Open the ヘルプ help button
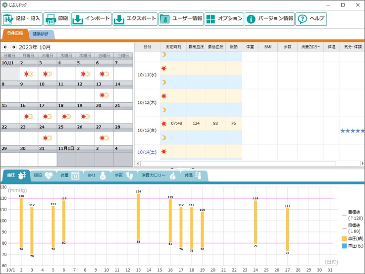This screenshot has height=274, width=365. [x=311, y=19]
